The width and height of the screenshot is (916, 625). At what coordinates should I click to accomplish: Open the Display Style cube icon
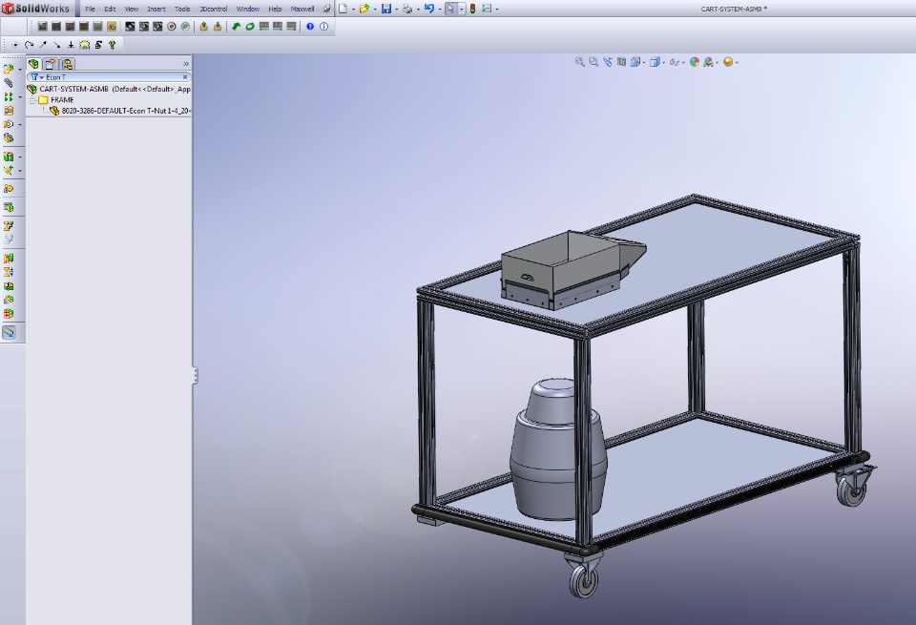click(x=655, y=62)
